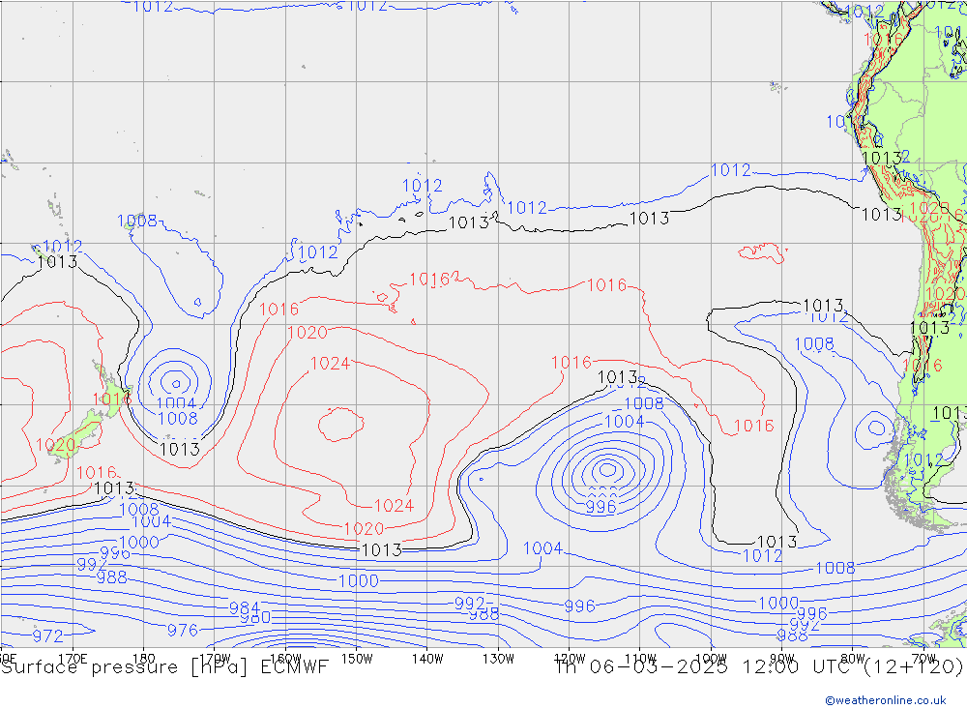Select the 984 pressure contour label

245,607
